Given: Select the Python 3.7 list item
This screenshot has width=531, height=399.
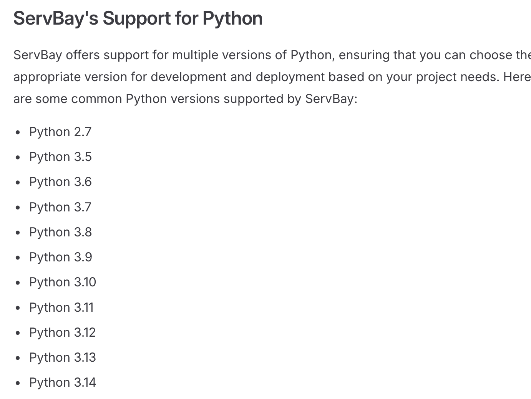Looking at the screenshot, I should coord(60,207).
